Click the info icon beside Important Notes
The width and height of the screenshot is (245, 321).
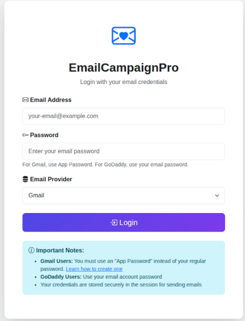pyautogui.click(x=31, y=250)
